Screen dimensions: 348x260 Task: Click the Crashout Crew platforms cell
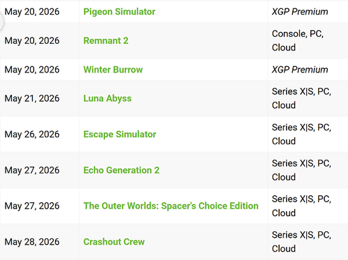click(x=308, y=242)
